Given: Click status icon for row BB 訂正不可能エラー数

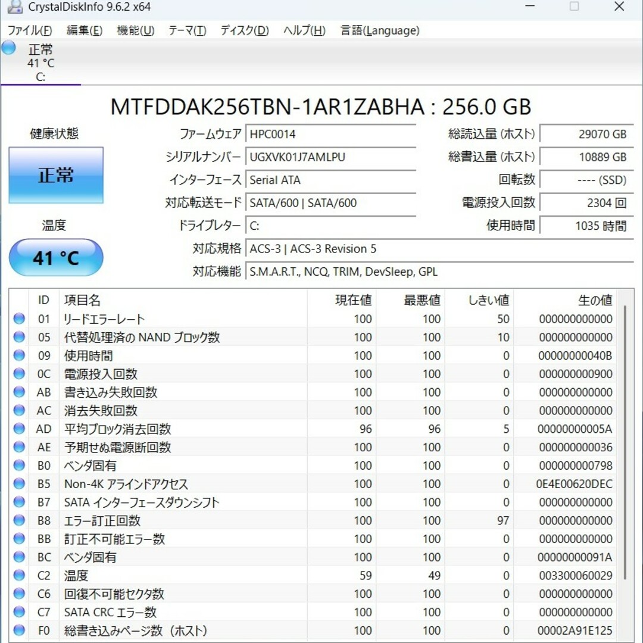Looking at the screenshot, I should (19, 538).
